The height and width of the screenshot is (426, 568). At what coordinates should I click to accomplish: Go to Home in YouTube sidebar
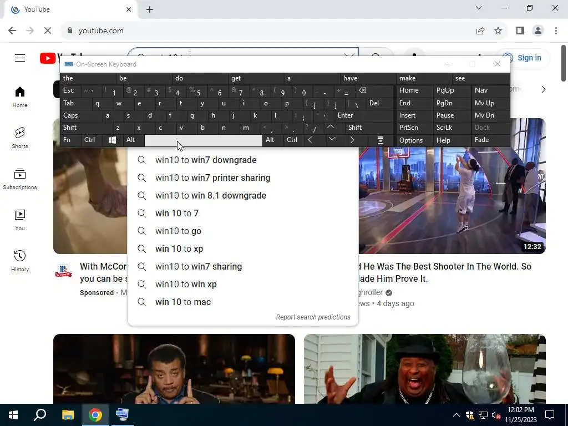click(20, 97)
